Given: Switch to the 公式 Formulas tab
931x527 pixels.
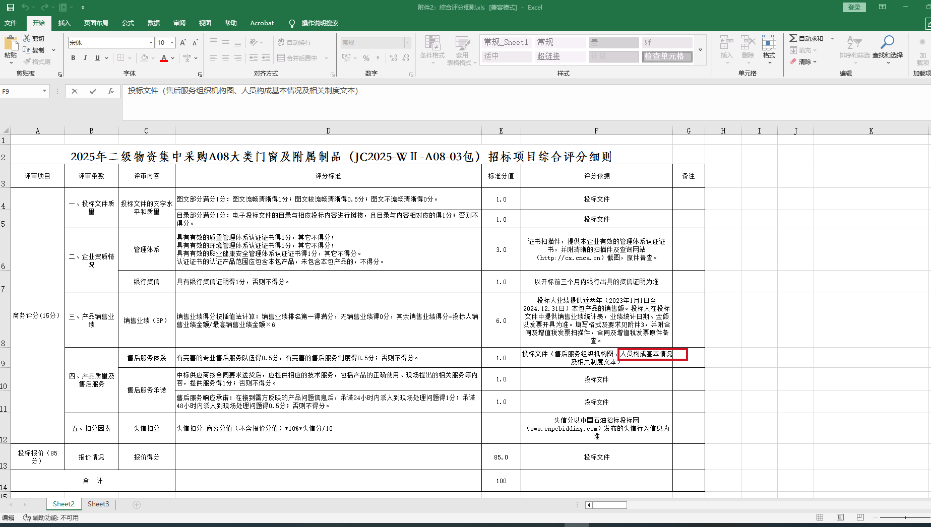Looking at the screenshot, I should [x=128, y=23].
